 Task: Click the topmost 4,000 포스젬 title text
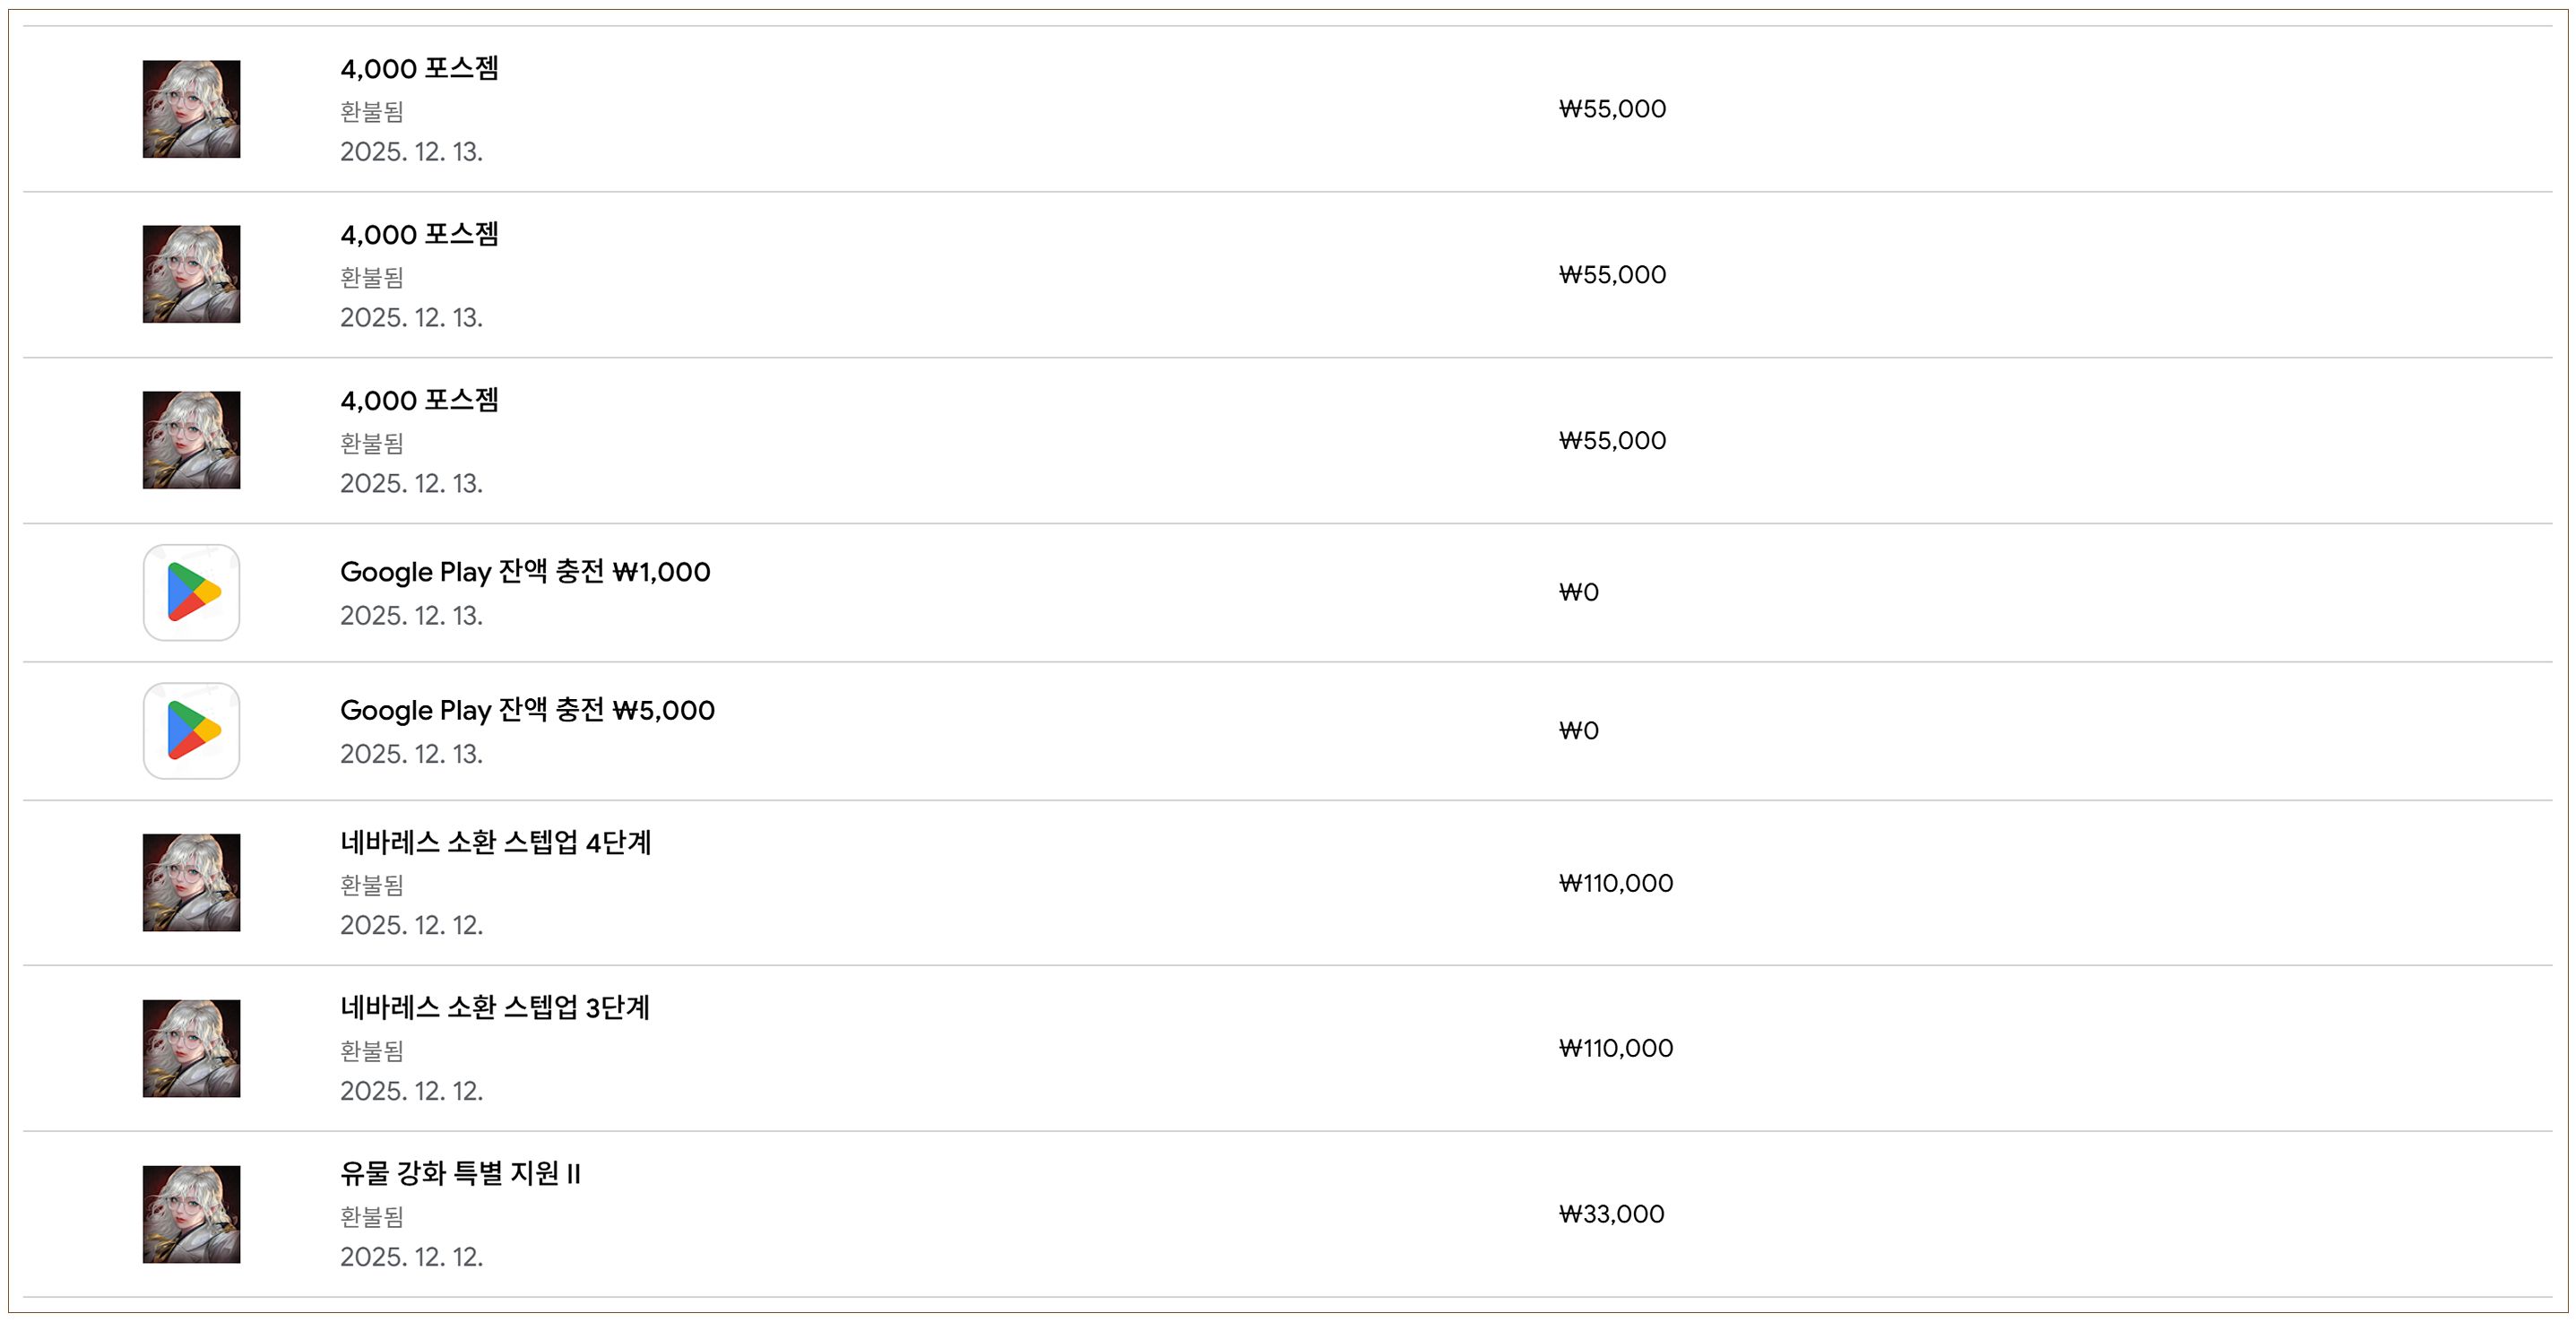419,68
